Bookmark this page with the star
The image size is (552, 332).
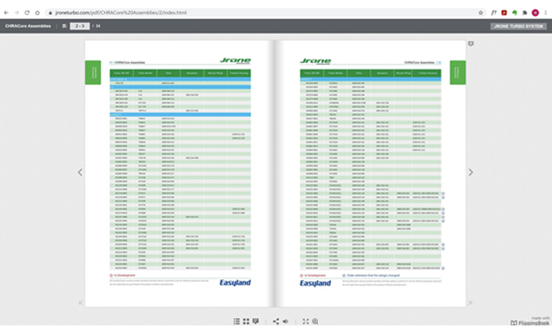[x=481, y=13]
